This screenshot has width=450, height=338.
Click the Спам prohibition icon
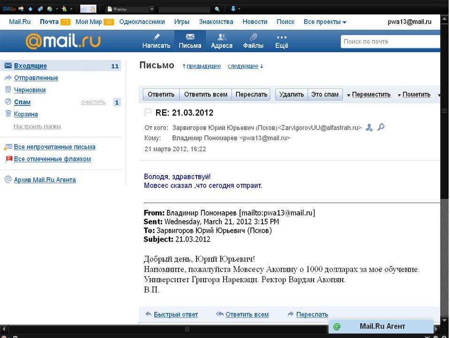8,102
